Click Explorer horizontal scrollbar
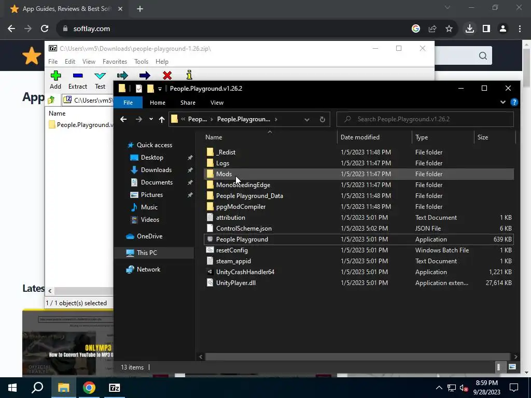Screen dimensions: 531x398 click(x=358, y=357)
